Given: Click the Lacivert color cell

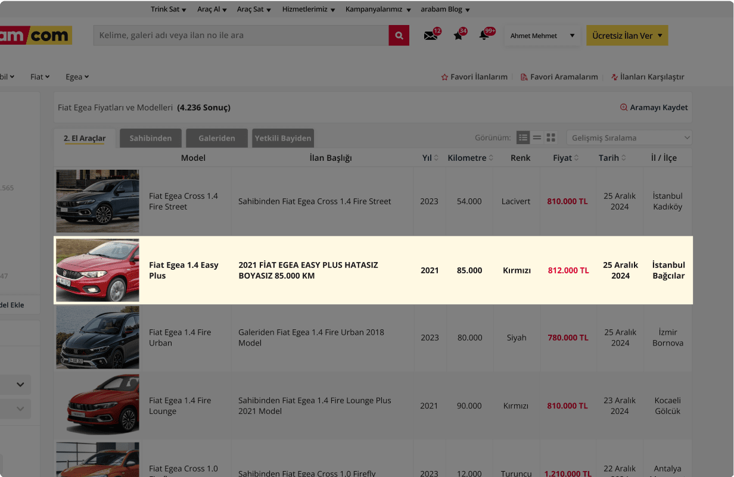Looking at the screenshot, I should [516, 201].
